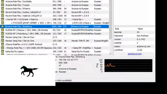Image resolution: width=167 pixels, height=94 pixels.
Task: Select the Value column header
Action: point(140,29)
